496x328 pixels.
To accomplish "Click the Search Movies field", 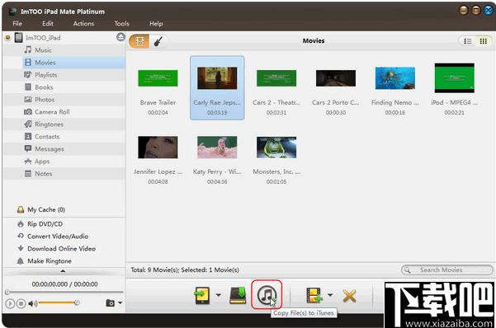I will tap(447, 269).
